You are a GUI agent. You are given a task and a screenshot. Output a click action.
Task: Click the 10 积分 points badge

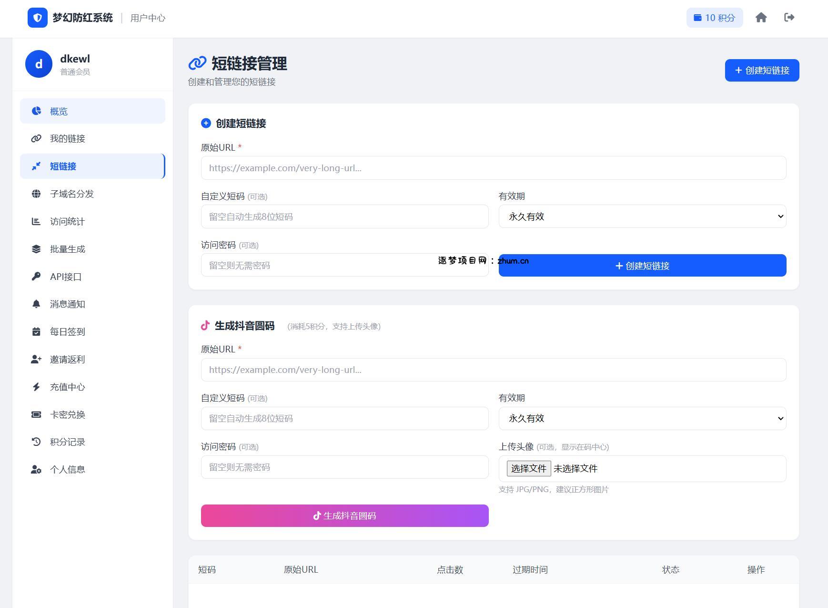pos(715,18)
